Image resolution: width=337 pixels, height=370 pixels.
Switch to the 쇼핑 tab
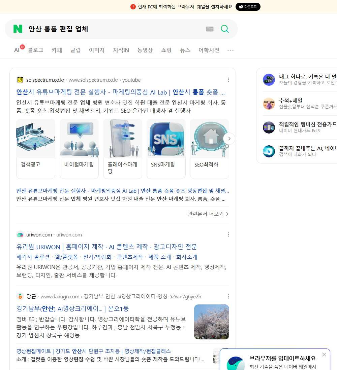tap(166, 50)
